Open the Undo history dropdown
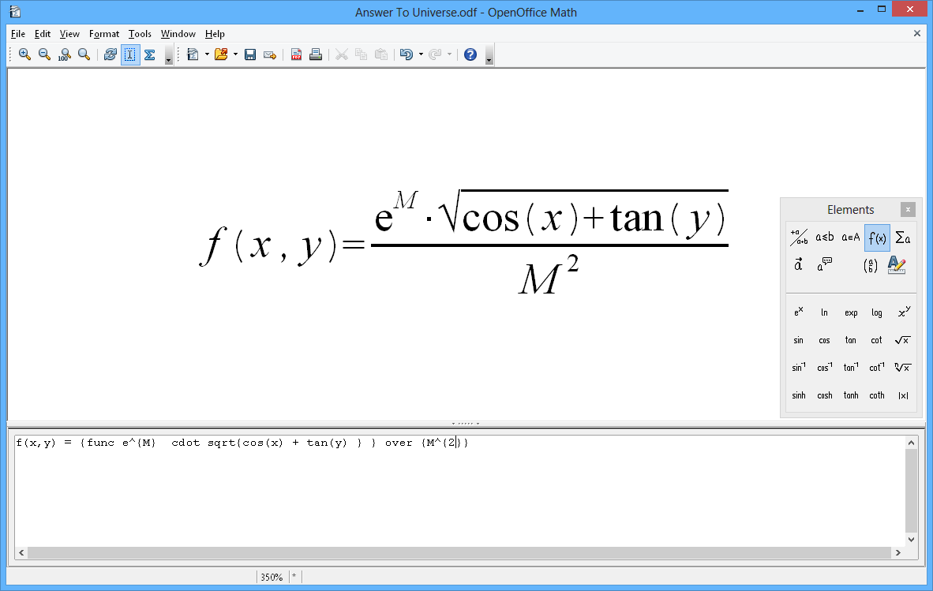This screenshot has height=591, width=933. (x=419, y=54)
